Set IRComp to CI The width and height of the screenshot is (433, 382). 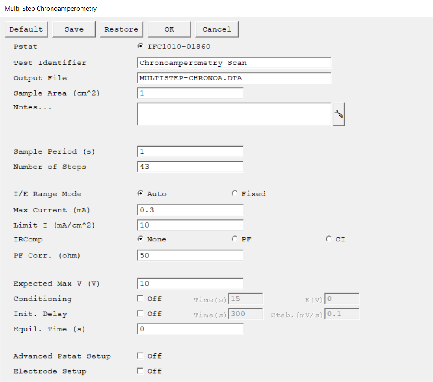329,239
